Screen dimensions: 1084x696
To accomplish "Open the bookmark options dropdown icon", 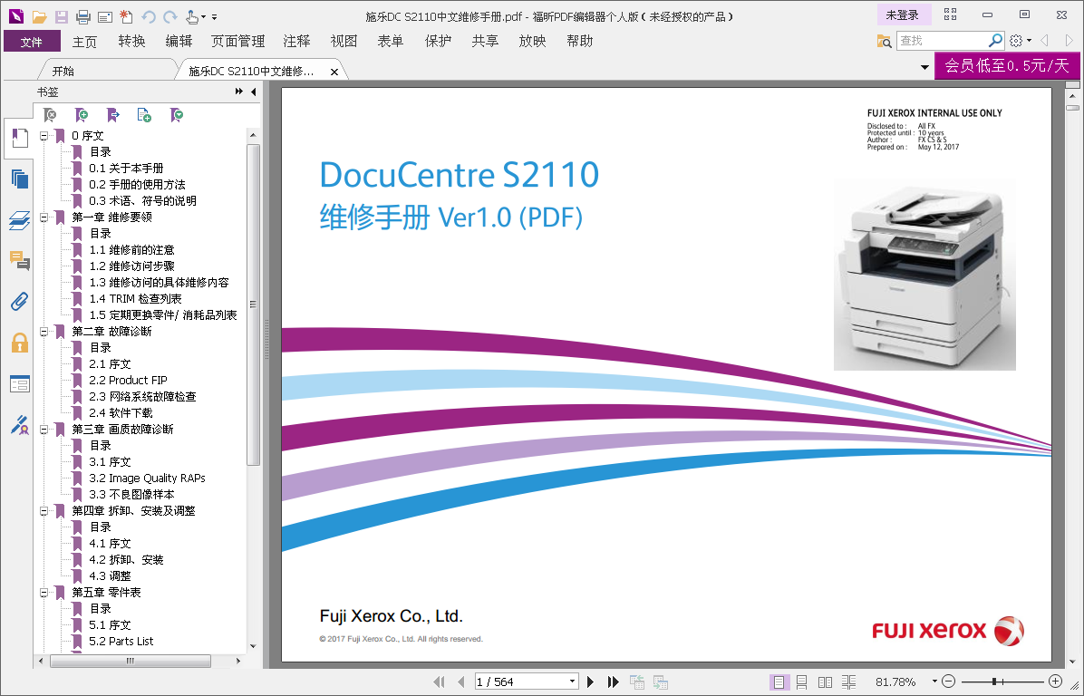I will (177, 115).
